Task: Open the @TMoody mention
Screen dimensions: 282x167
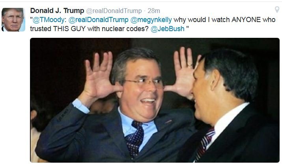Action: [49, 20]
